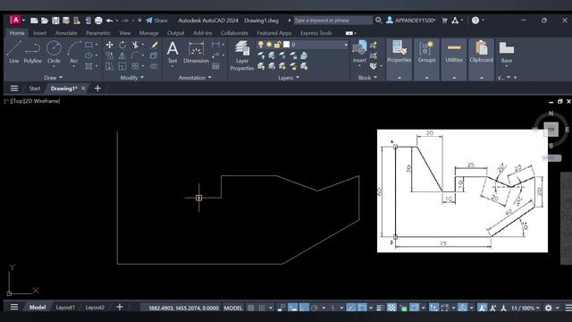Viewport: 572px width, 322px height.
Task: Toggle drawing grid display in status bar
Action: click(x=251, y=308)
